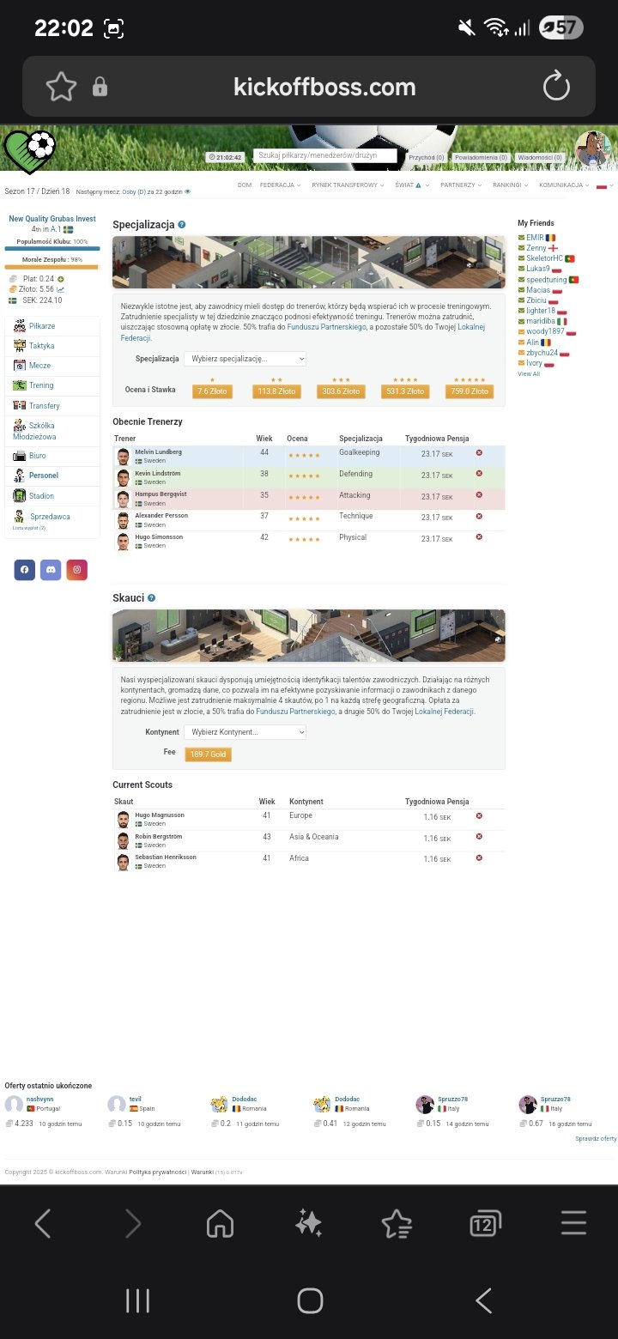
Task: Click the user avatar in the header
Action: point(592,149)
